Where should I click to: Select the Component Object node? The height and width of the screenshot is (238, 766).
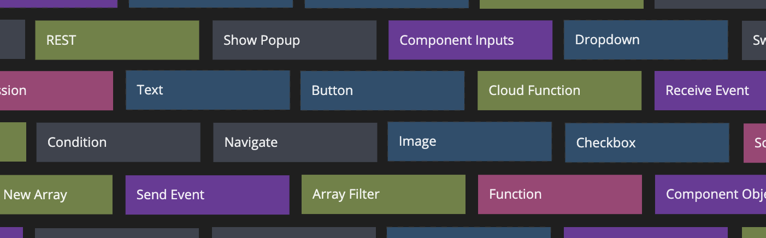point(710,194)
